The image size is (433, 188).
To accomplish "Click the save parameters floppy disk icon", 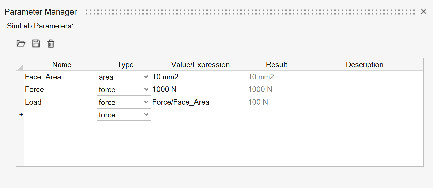I will click(x=36, y=44).
